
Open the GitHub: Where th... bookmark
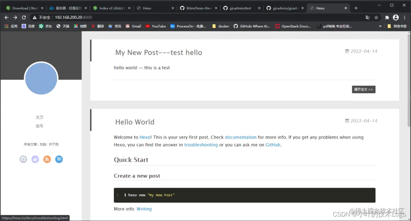click(x=252, y=26)
